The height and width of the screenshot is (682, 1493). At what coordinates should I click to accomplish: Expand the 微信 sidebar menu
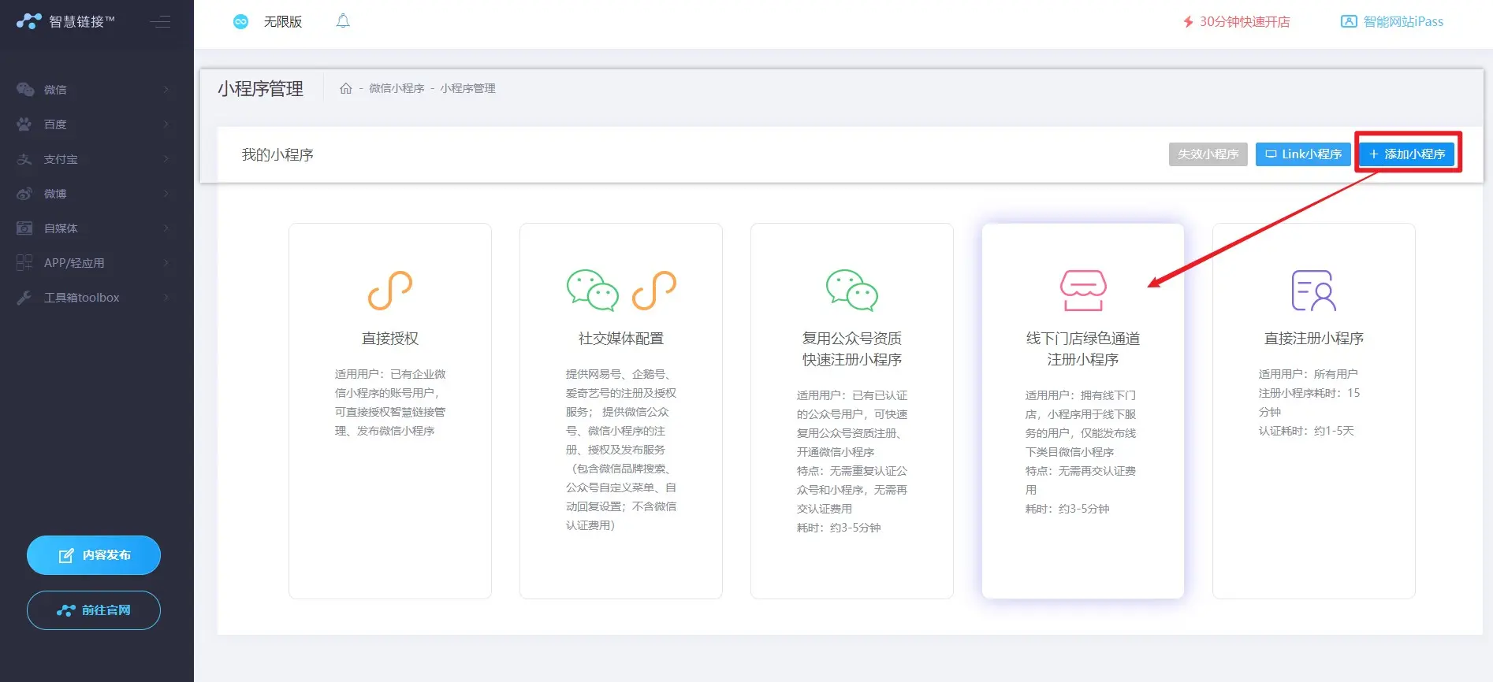click(93, 90)
